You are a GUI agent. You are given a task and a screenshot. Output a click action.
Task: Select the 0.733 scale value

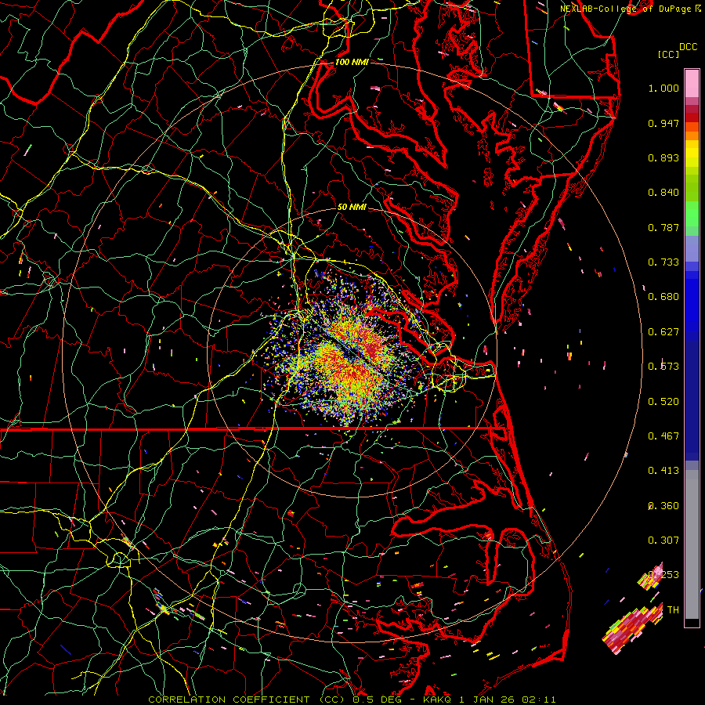click(663, 262)
